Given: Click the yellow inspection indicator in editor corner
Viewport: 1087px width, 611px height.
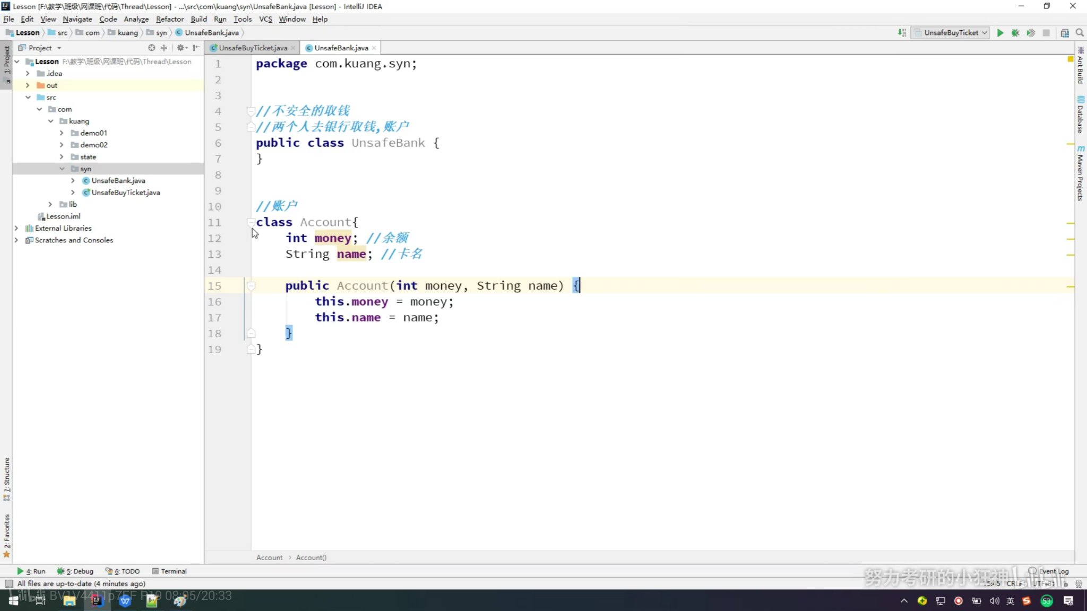Looking at the screenshot, I should [x=1071, y=59].
